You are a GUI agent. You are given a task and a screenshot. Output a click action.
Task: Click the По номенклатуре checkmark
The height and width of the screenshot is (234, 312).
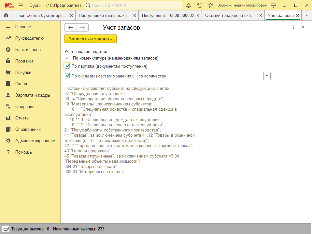(x=67, y=58)
